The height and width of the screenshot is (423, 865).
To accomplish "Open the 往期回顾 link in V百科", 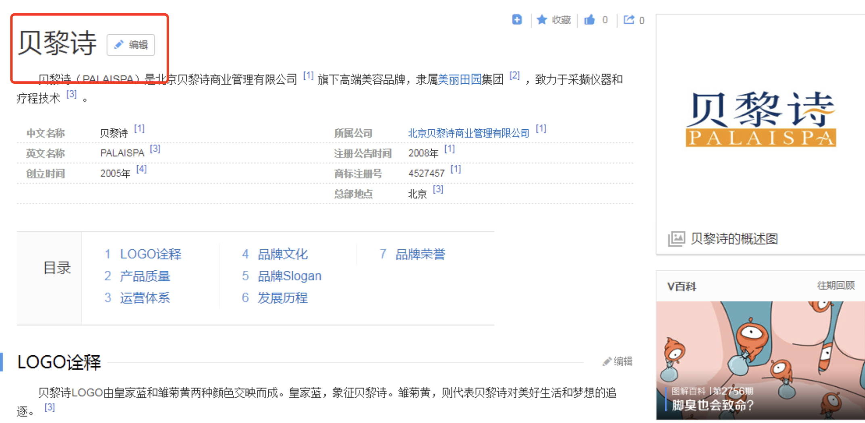I will point(836,285).
